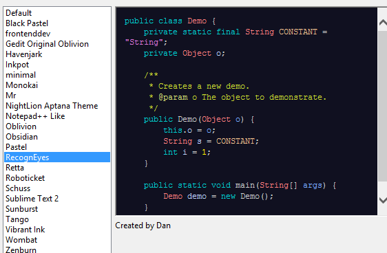Pick the frontenddev theme

click(57, 34)
